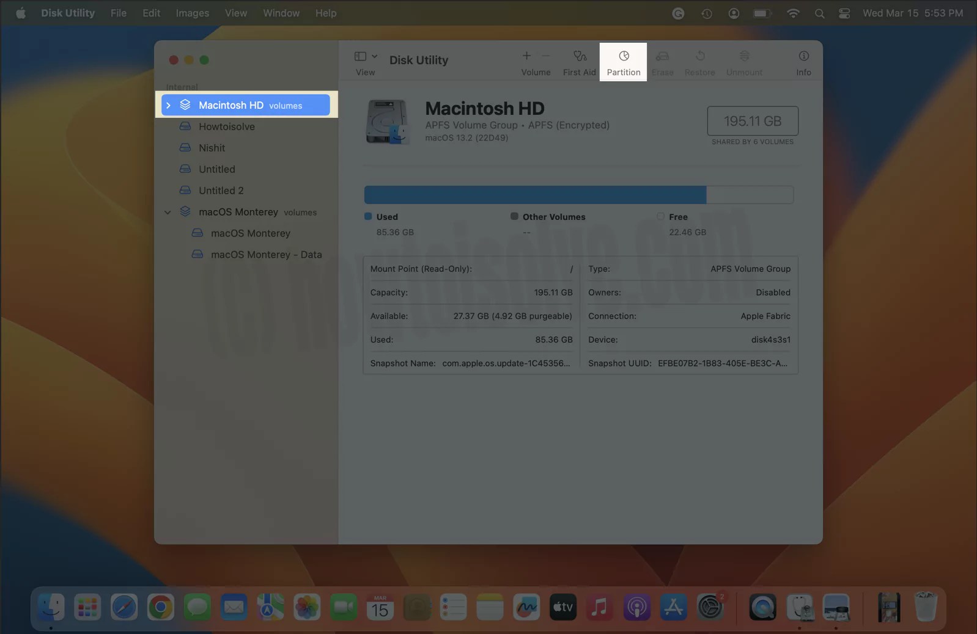
Task: Open Calendar from the Dock
Action: pyautogui.click(x=380, y=607)
